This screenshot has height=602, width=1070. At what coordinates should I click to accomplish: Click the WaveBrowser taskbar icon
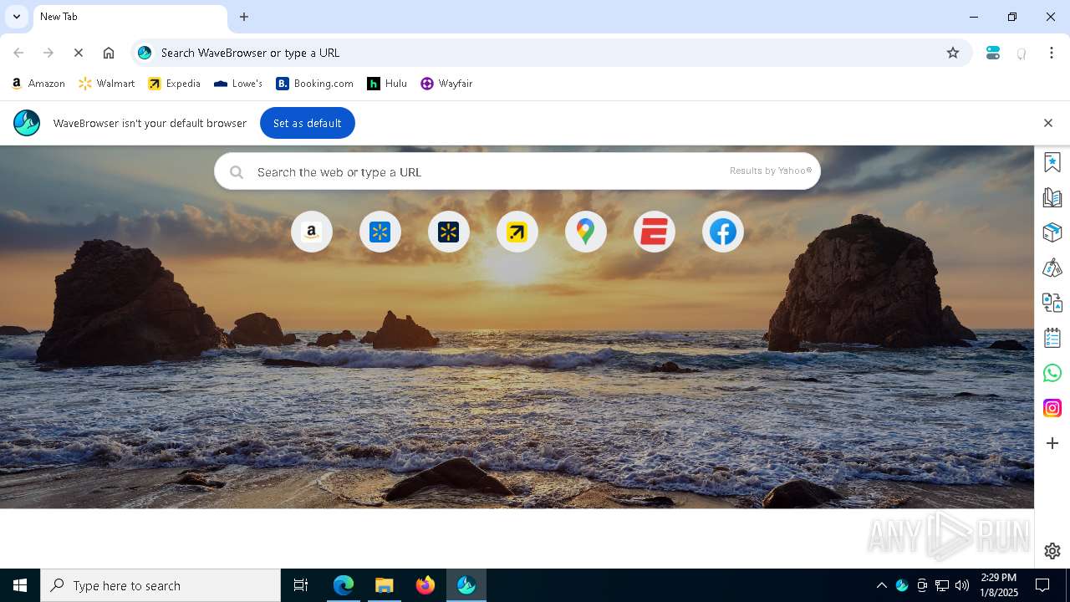tap(466, 585)
